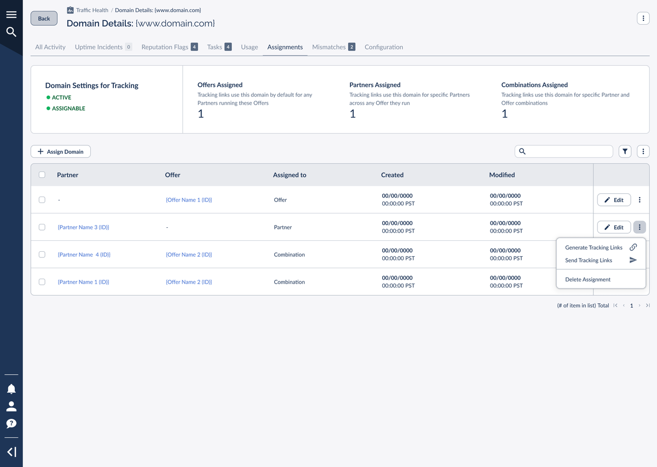The image size is (657, 467).
Task: Click the magnifier icon in the table search box
Action: (x=522, y=152)
